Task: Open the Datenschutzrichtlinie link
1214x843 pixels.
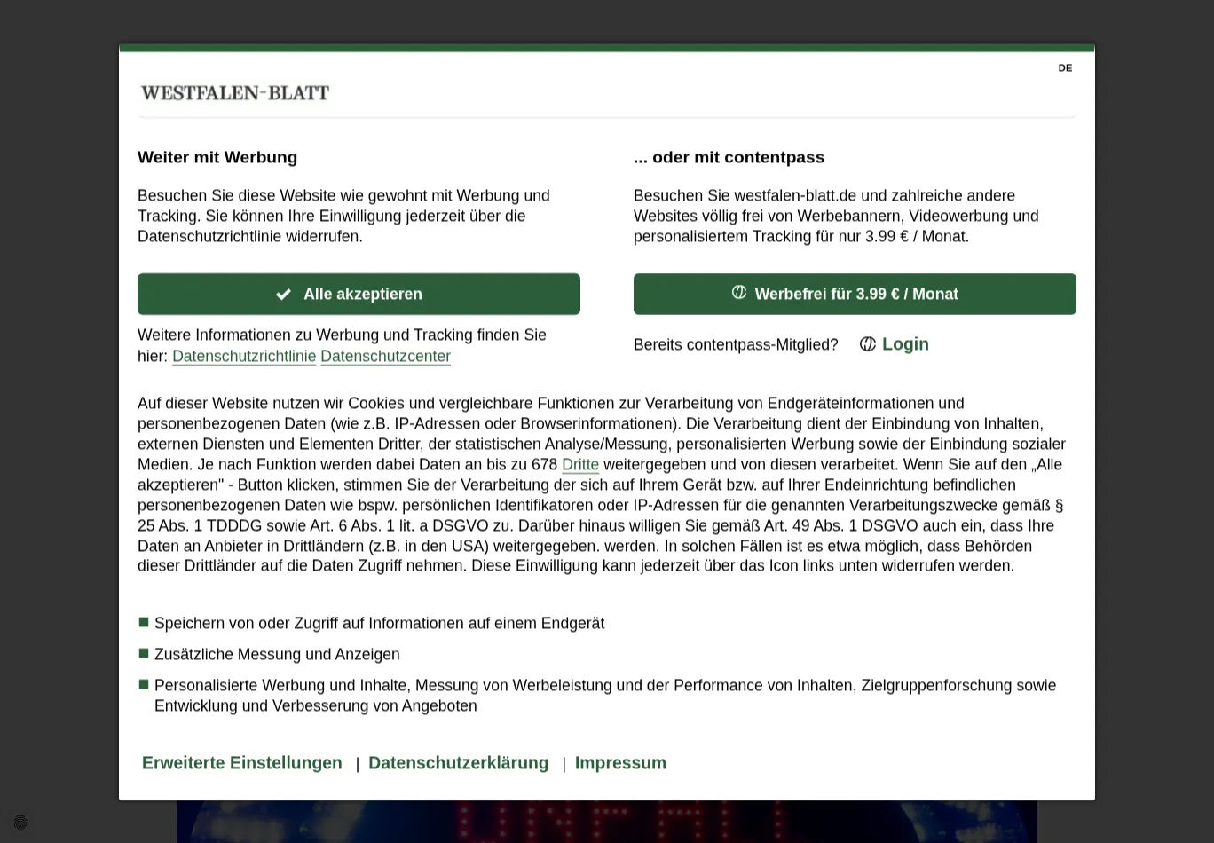Action: (244, 357)
